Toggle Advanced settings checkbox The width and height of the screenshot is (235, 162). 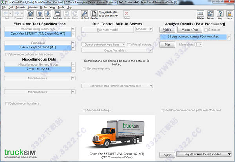(x=84, y=110)
